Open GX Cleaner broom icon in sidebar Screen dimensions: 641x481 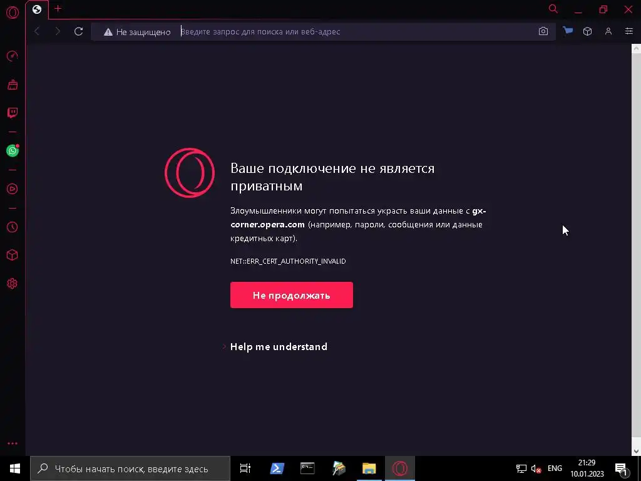tap(13, 85)
